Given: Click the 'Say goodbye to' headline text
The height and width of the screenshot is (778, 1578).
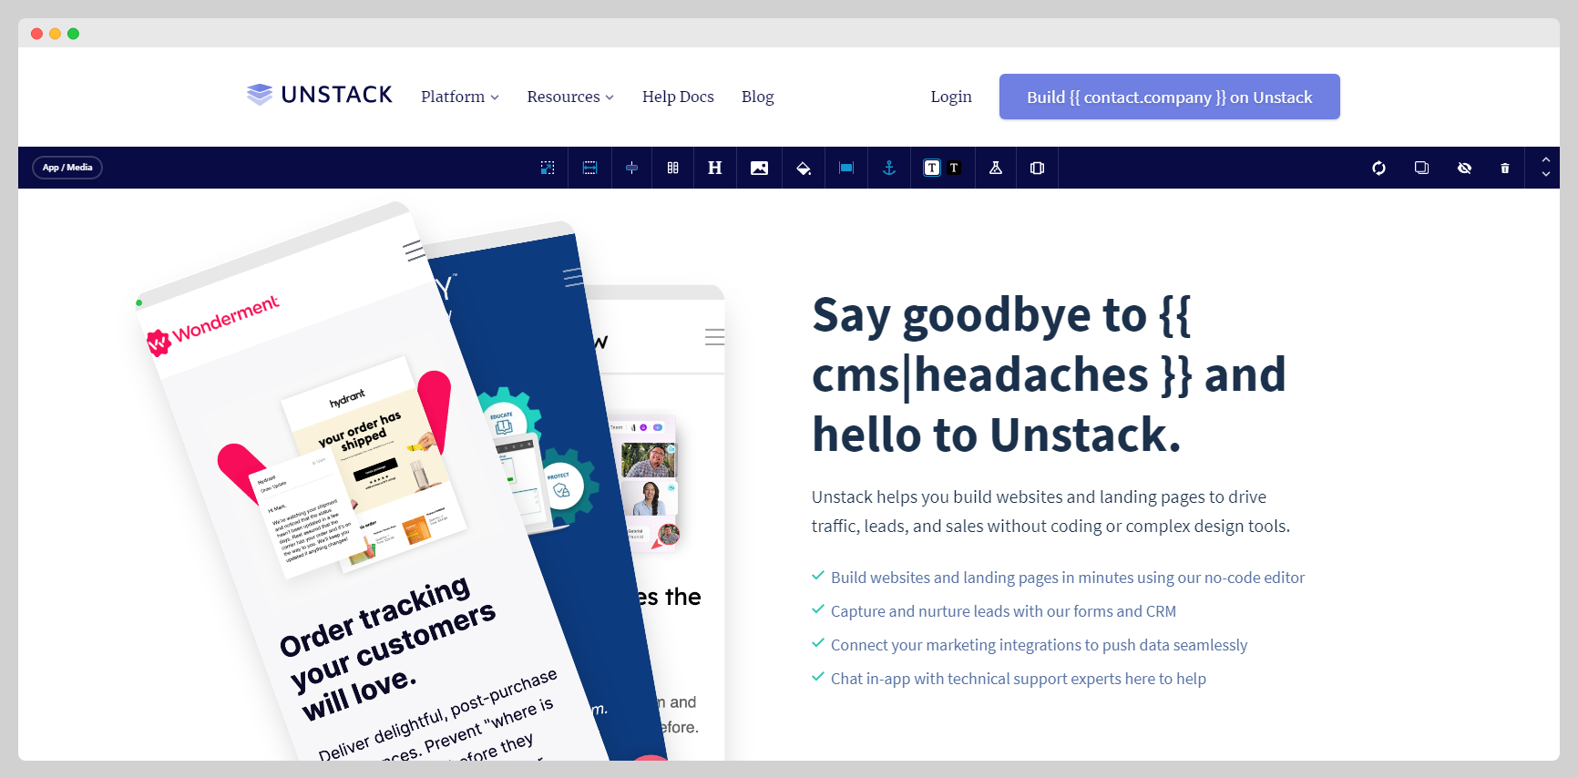Looking at the screenshot, I should (1049, 374).
